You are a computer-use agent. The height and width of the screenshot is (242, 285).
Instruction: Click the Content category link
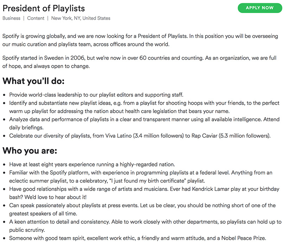pos(36,18)
